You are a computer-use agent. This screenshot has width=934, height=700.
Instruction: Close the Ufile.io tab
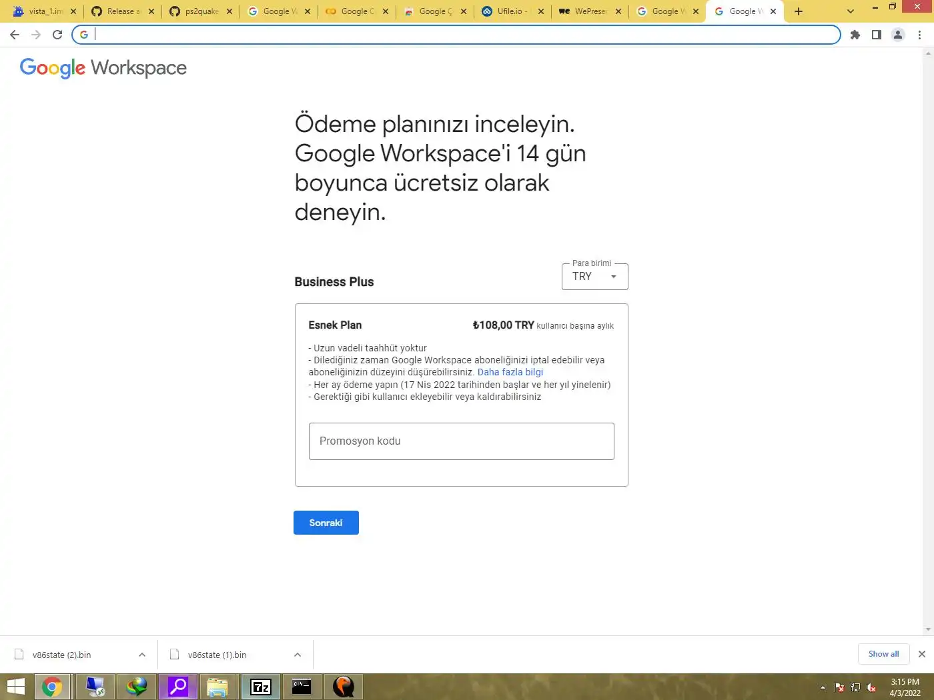[x=541, y=11]
